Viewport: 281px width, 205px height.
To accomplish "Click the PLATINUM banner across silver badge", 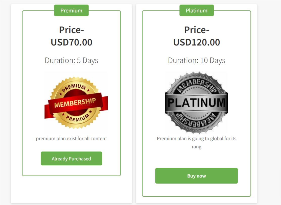I will pyautogui.click(x=196, y=103).
